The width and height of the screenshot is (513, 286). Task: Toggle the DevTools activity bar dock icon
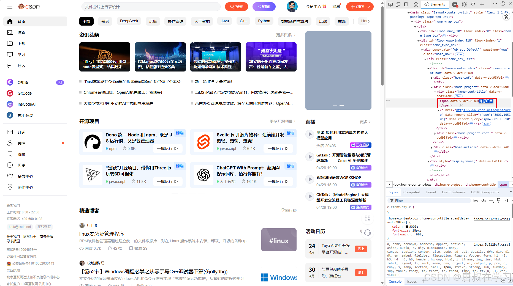pos(406,4)
